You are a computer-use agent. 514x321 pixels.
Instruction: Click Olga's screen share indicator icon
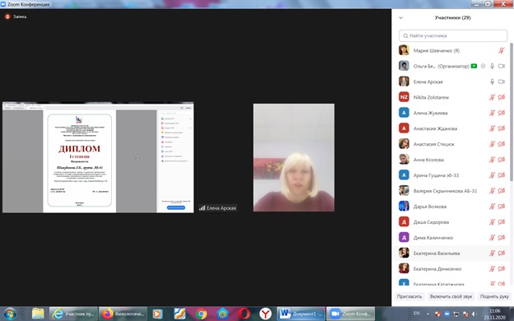pyautogui.click(x=474, y=66)
